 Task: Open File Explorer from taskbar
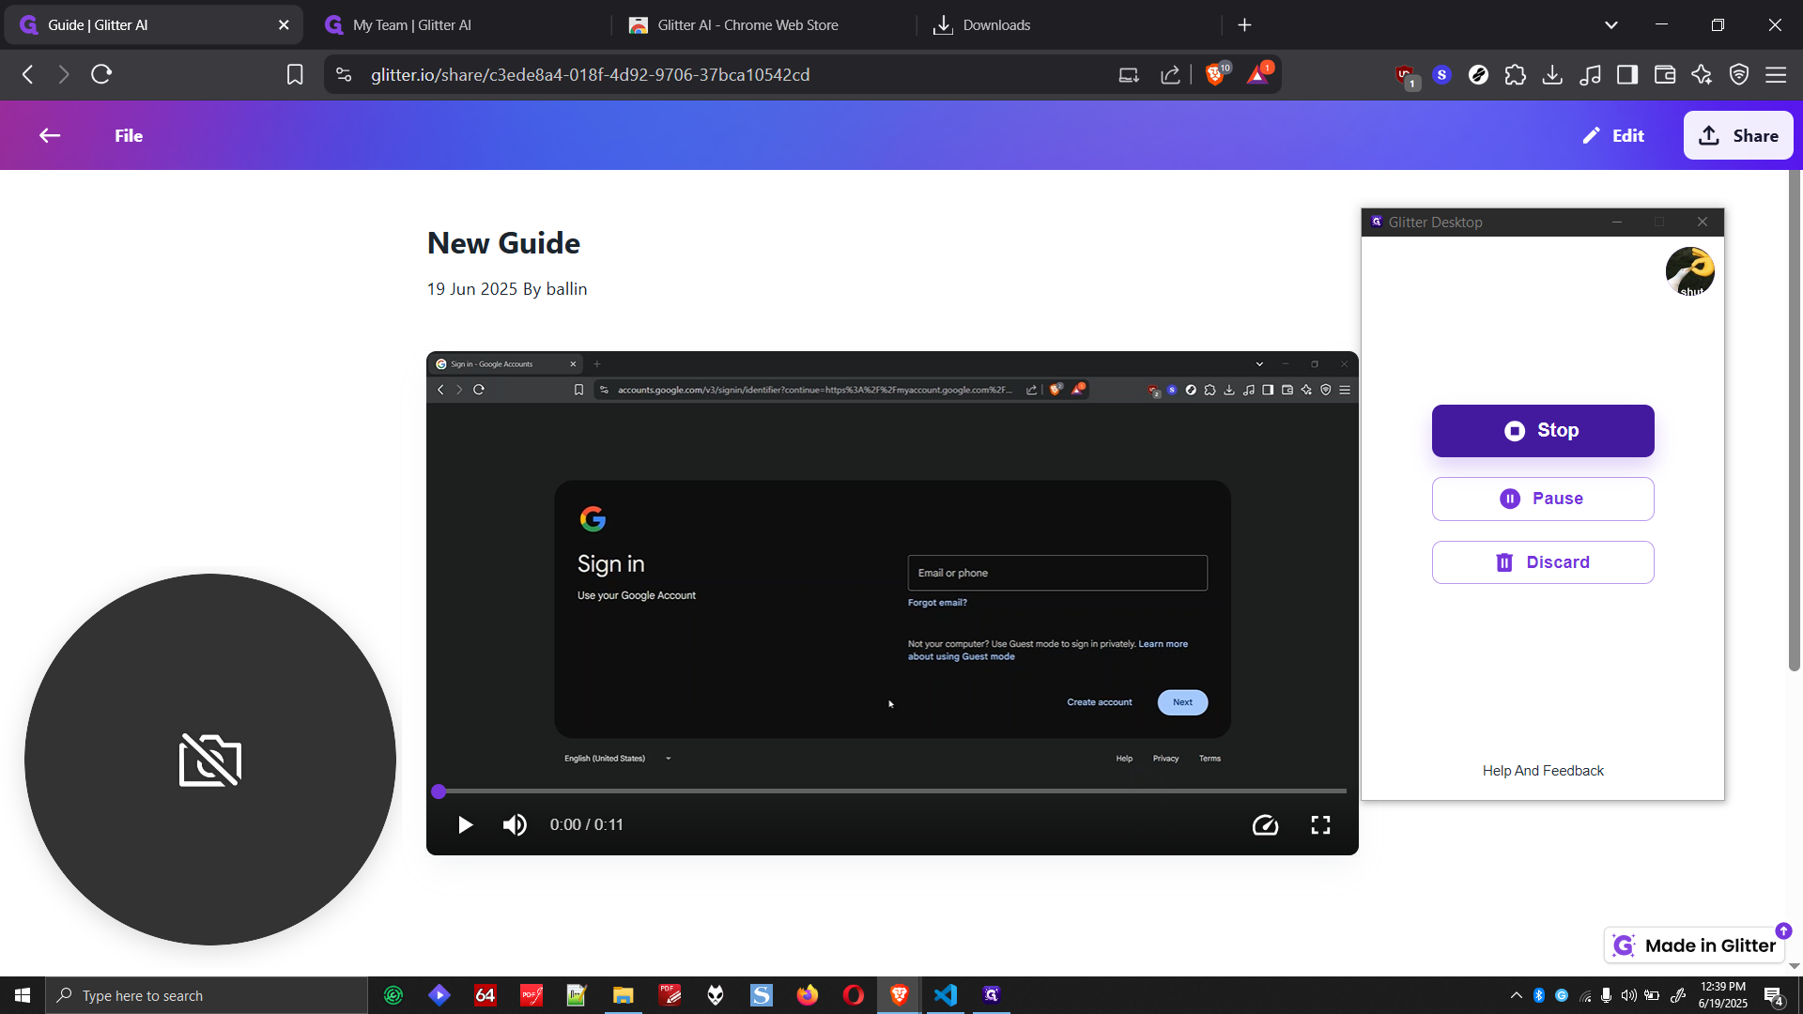pyautogui.click(x=624, y=995)
